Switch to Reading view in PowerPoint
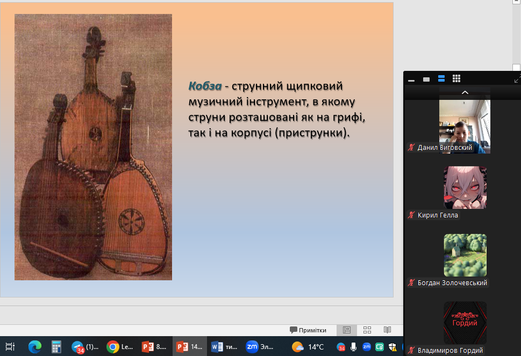Viewport: 521px width, 356px height. coord(387,330)
